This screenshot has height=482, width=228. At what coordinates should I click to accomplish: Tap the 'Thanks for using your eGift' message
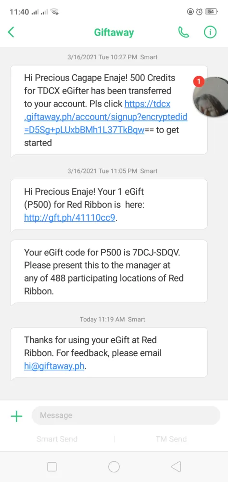[109, 353]
